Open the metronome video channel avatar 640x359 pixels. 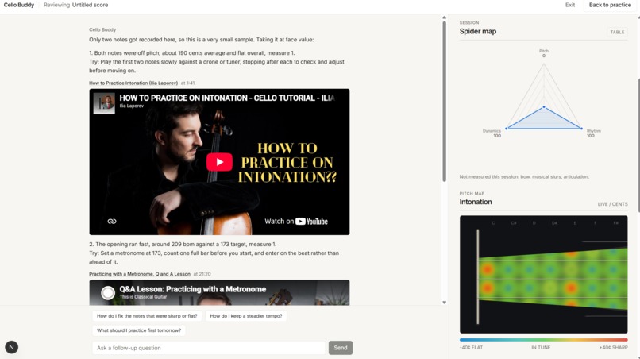coord(108,292)
